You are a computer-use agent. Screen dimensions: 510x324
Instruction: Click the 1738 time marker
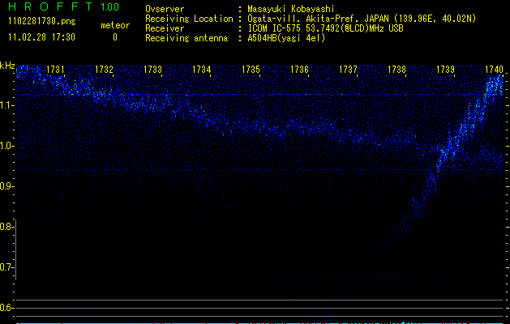pyautogui.click(x=396, y=70)
